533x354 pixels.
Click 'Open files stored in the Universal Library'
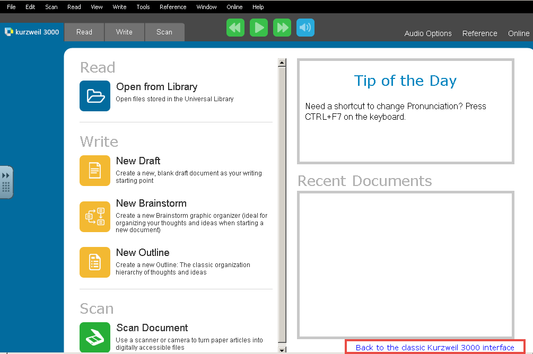point(174,99)
